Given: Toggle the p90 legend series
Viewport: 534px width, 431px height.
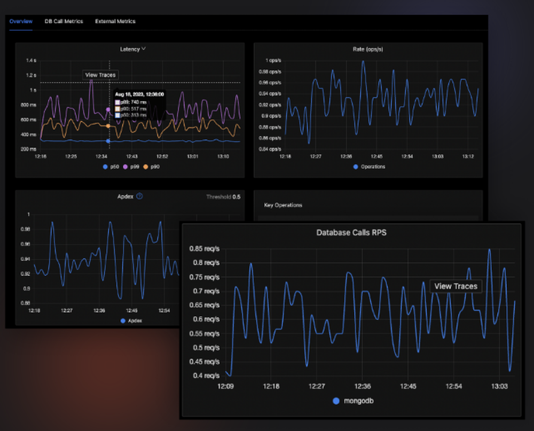Looking at the screenshot, I should 152,166.
